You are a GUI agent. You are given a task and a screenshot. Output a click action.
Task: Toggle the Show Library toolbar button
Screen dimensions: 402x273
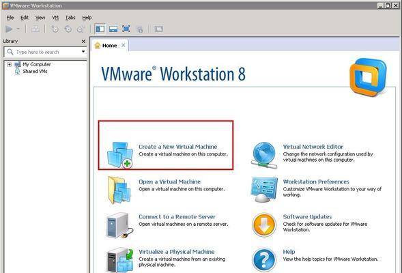point(100,29)
